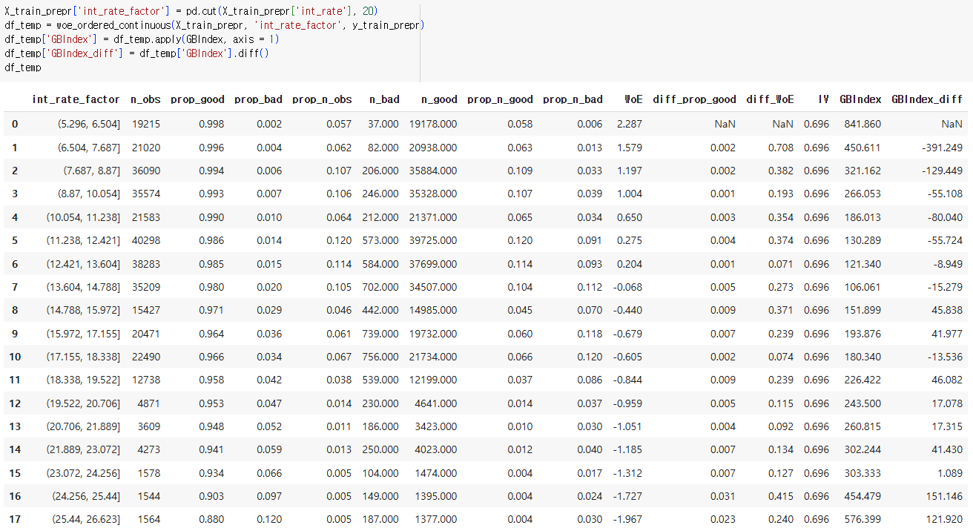Select the WoE value 2.287
The height and width of the screenshot is (528, 973).
click(630, 124)
